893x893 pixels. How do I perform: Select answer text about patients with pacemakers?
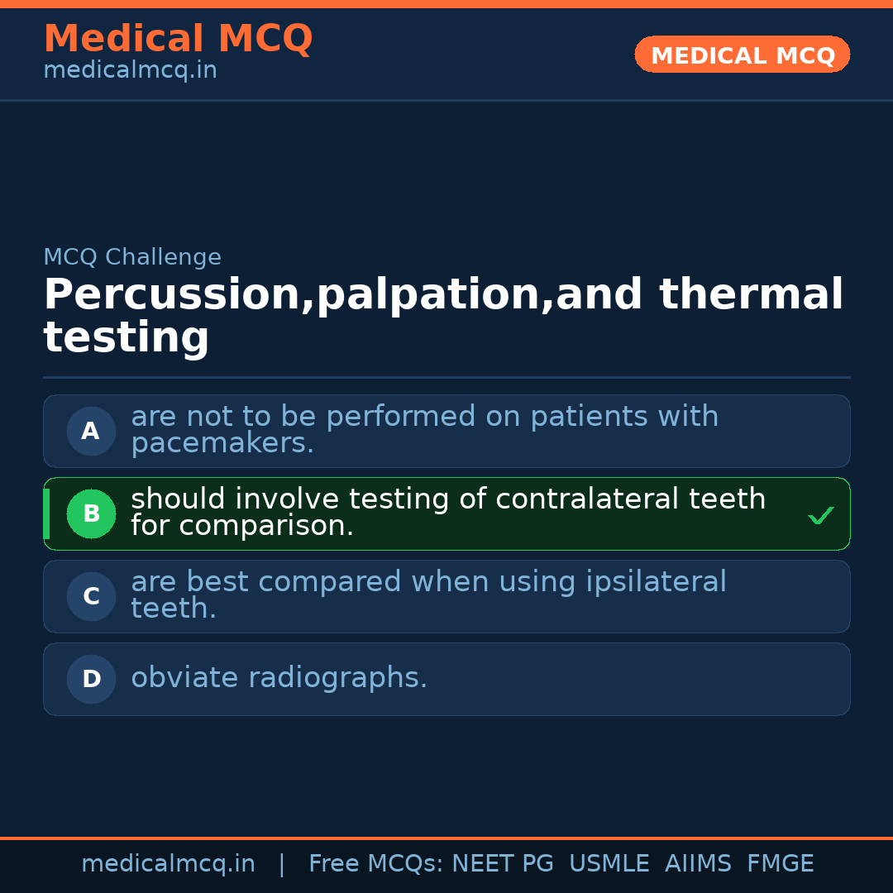(x=424, y=430)
